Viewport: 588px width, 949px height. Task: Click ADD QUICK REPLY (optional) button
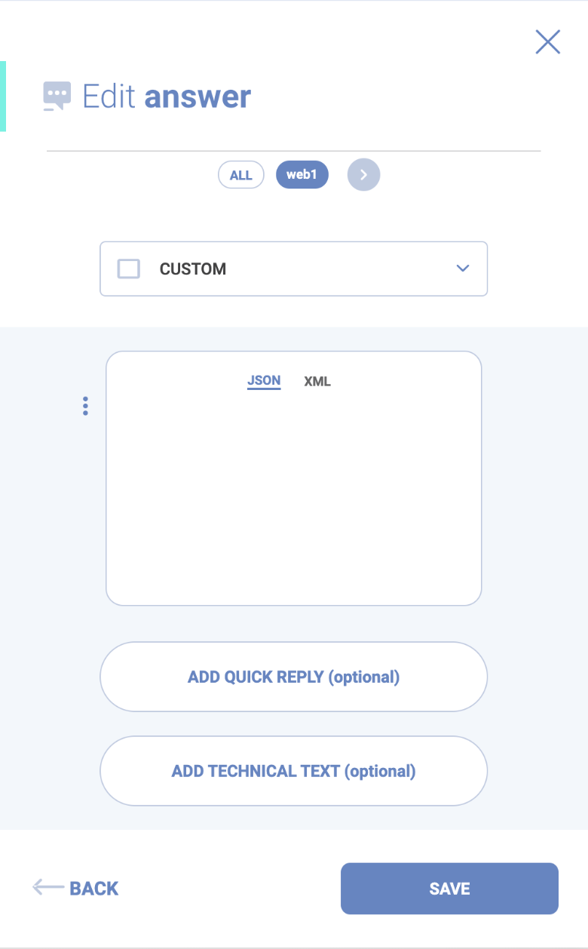[x=293, y=677]
